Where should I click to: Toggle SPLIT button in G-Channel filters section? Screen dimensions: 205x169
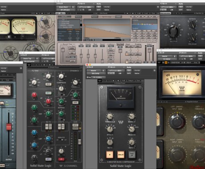[49, 84]
